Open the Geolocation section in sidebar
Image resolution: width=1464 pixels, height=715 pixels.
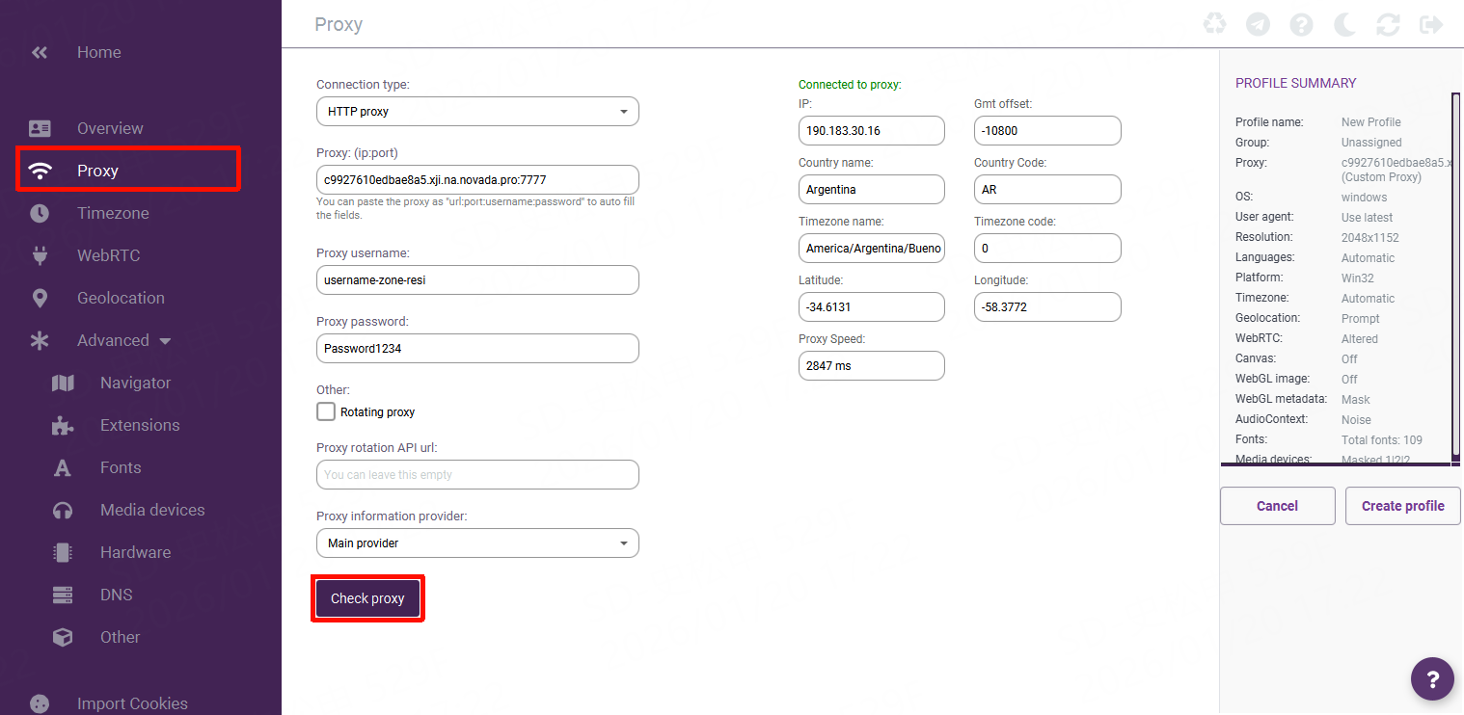point(121,298)
